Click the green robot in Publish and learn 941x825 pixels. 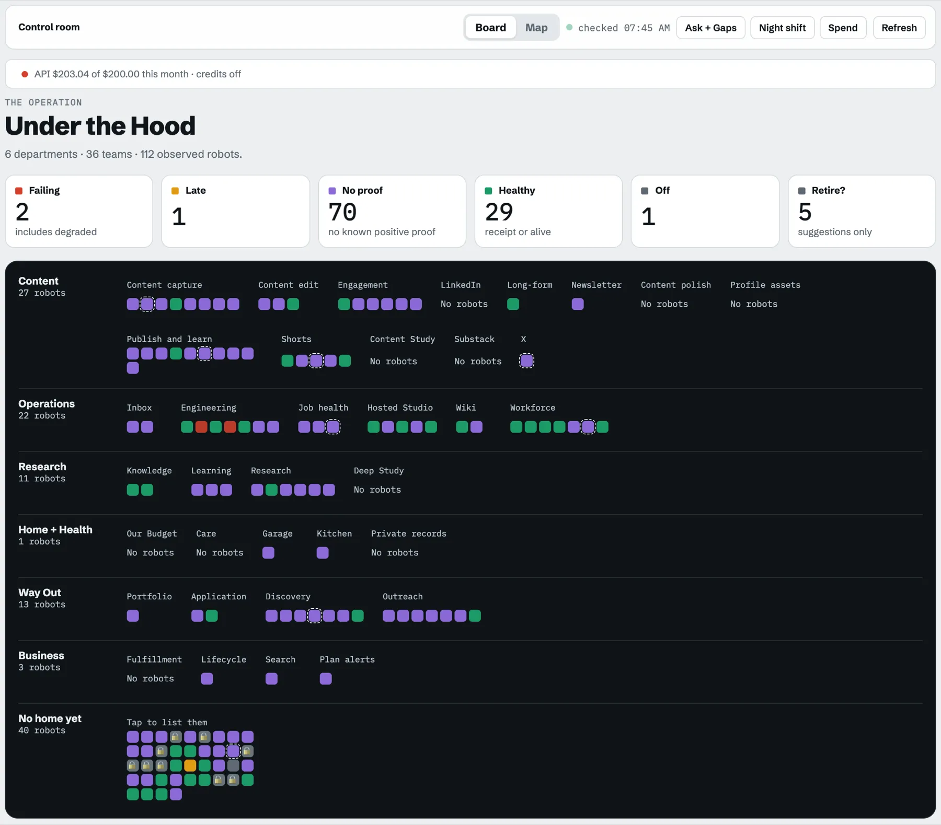[x=176, y=354]
